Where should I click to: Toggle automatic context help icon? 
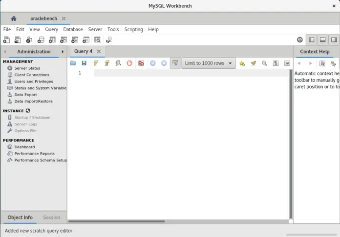(333, 63)
